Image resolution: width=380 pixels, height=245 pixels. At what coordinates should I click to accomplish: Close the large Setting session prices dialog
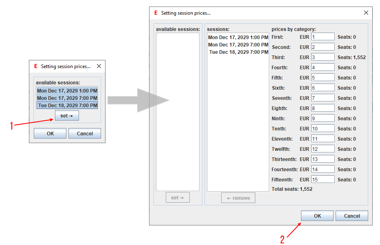point(366,13)
